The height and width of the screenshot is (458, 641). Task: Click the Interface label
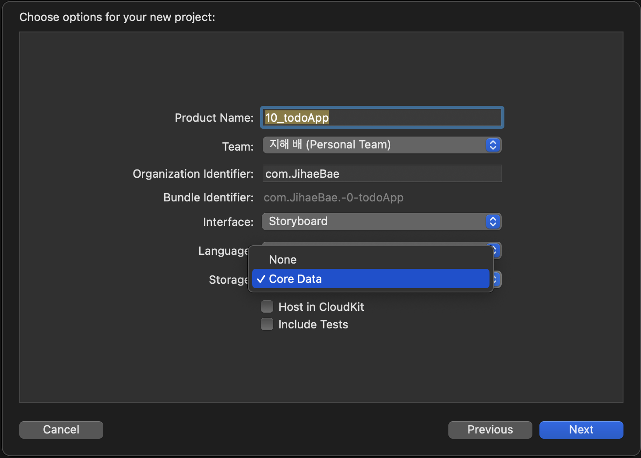[228, 222]
